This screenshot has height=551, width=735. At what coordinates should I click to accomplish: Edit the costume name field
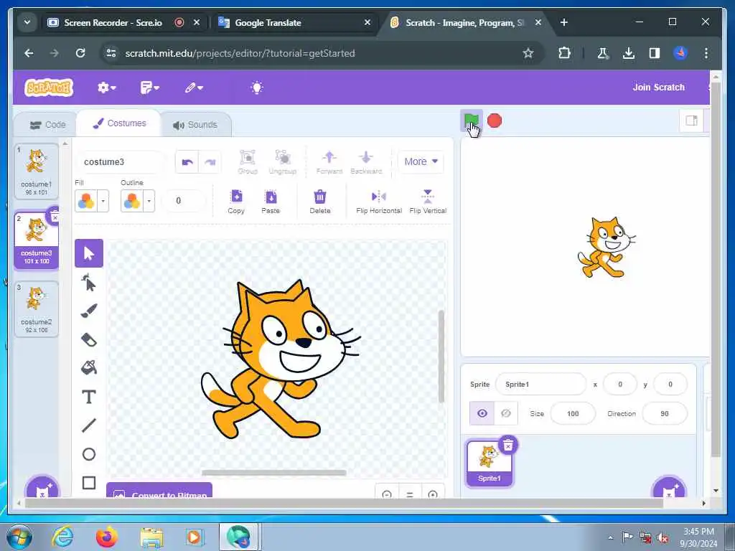121,161
